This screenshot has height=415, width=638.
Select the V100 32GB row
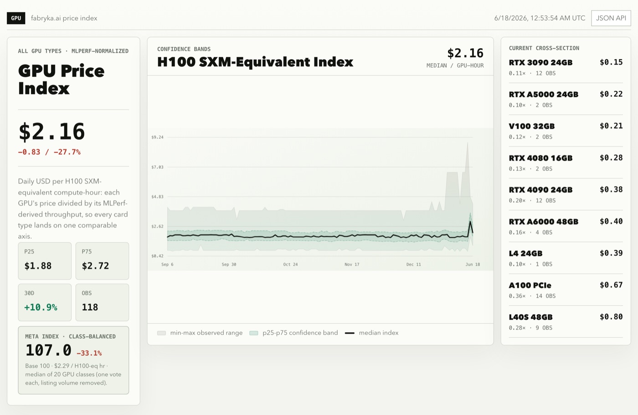click(566, 131)
